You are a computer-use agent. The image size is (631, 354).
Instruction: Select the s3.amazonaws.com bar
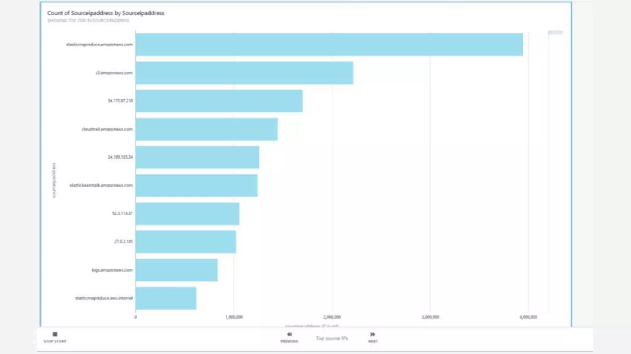pos(244,73)
